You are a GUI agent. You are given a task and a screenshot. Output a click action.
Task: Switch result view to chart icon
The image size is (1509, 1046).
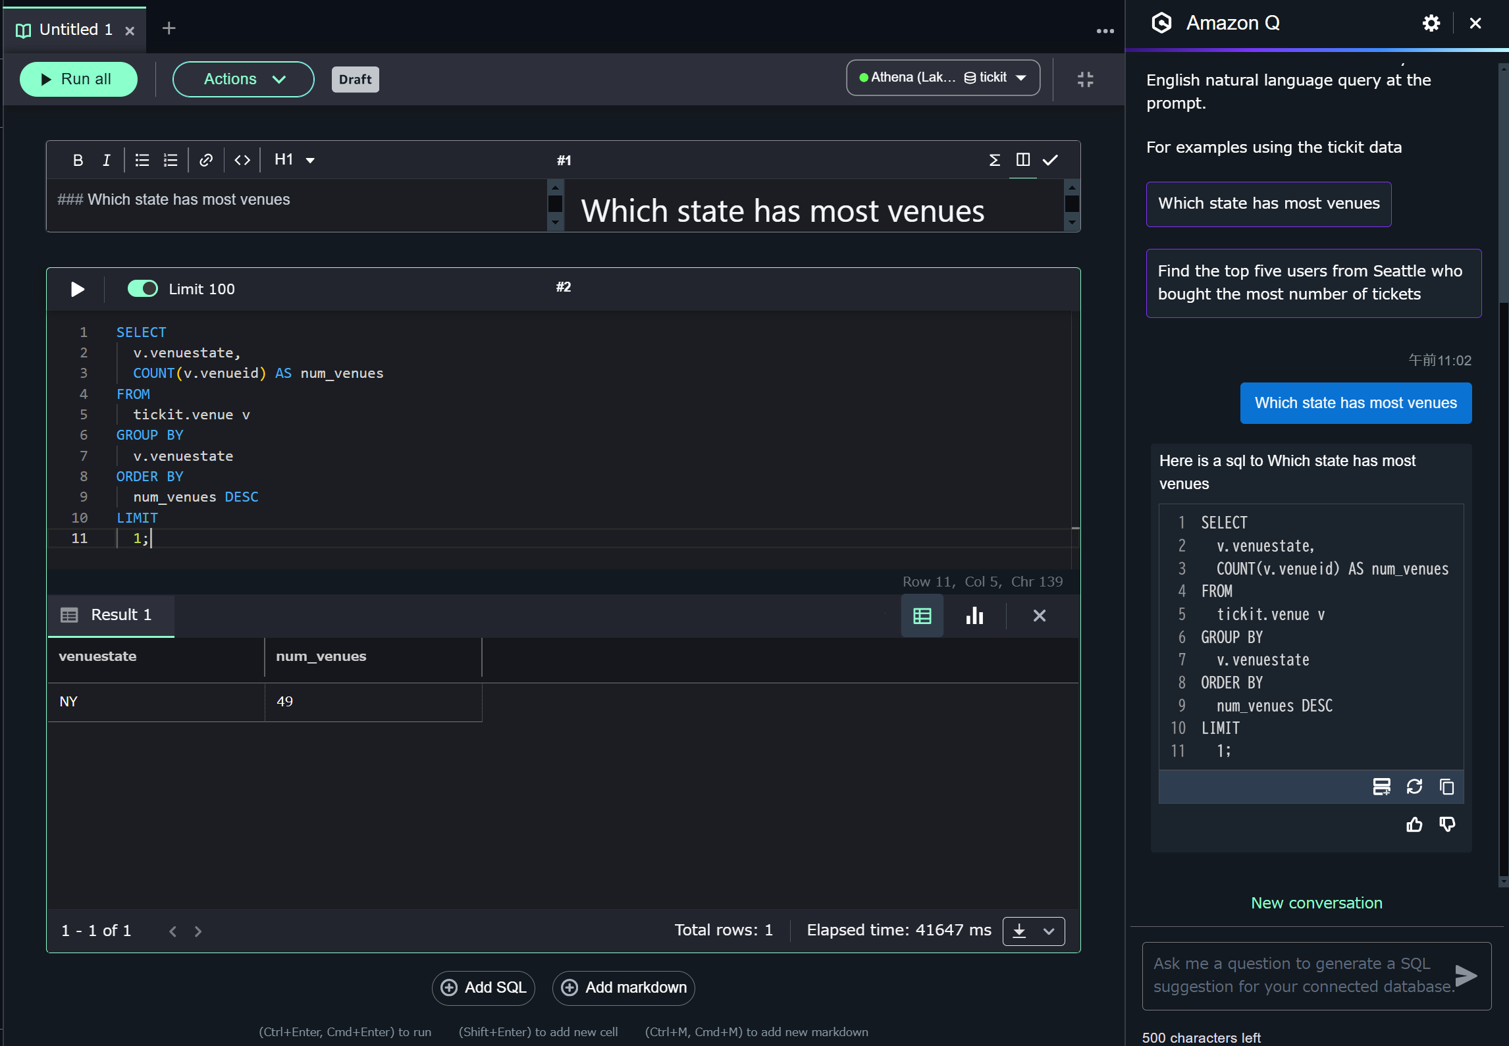(974, 616)
